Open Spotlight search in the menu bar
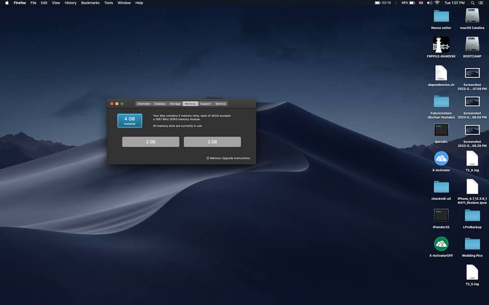 click(473, 3)
